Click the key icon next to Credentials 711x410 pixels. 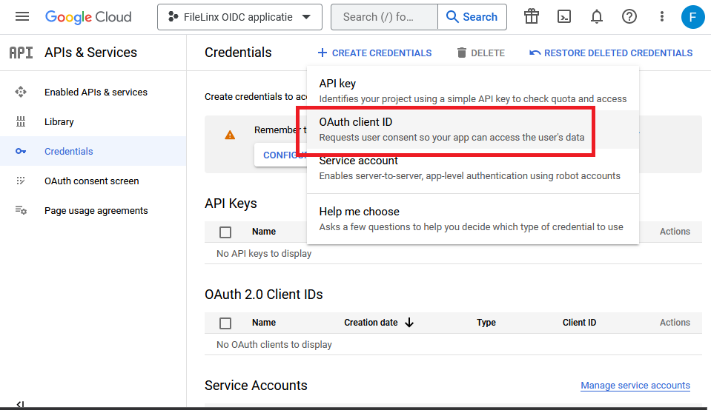[x=21, y=151]
